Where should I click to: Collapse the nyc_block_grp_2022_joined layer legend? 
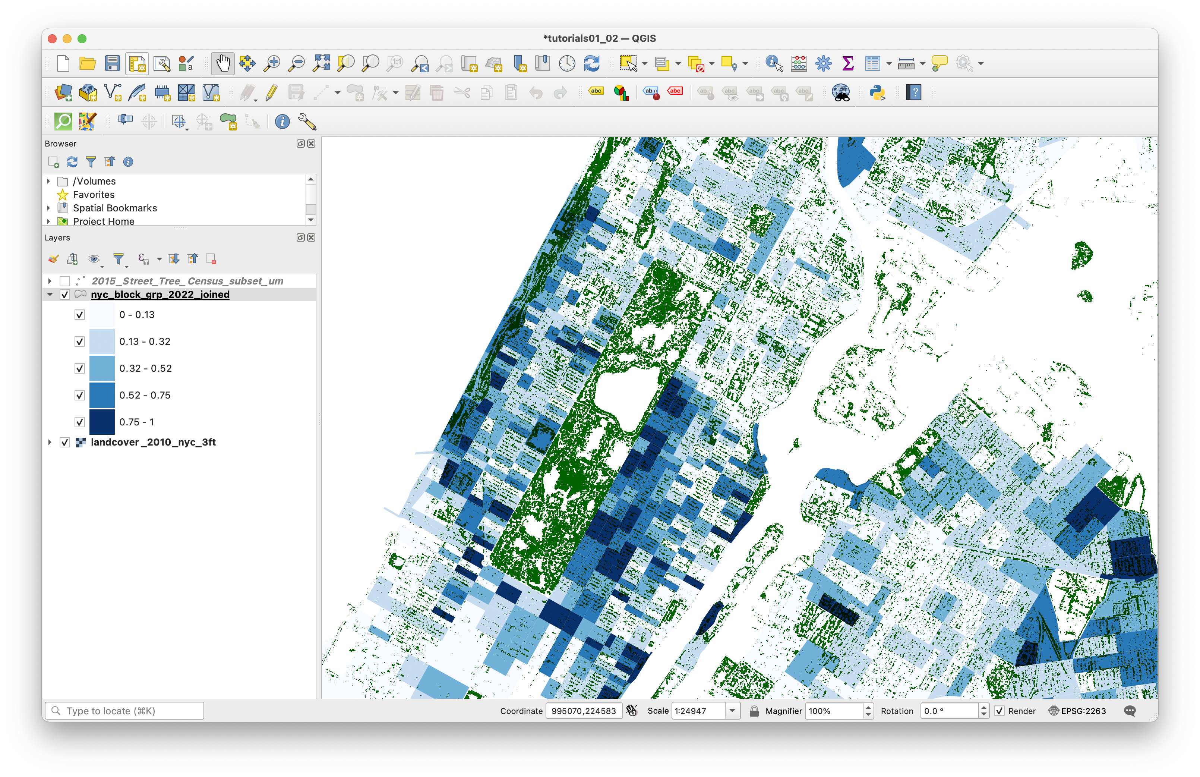click(x=50, y=295)
